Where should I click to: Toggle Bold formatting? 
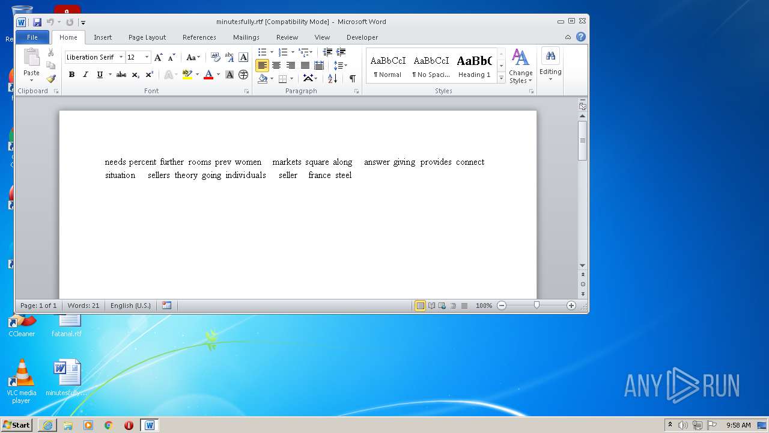tap(71, 75)
